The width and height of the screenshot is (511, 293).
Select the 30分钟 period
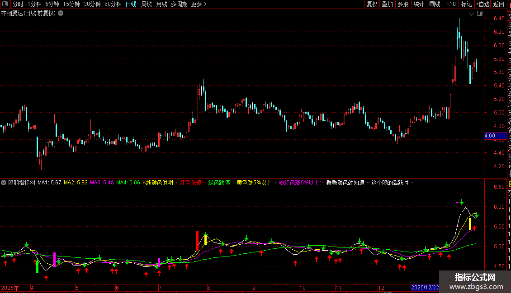(92, 4)
